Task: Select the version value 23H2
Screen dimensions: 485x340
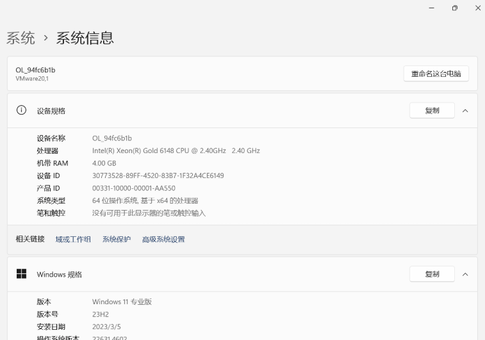Action: pos(101,314)
